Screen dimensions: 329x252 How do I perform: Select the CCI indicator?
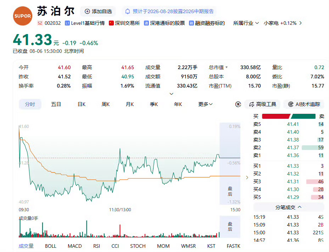pos(115,246)
